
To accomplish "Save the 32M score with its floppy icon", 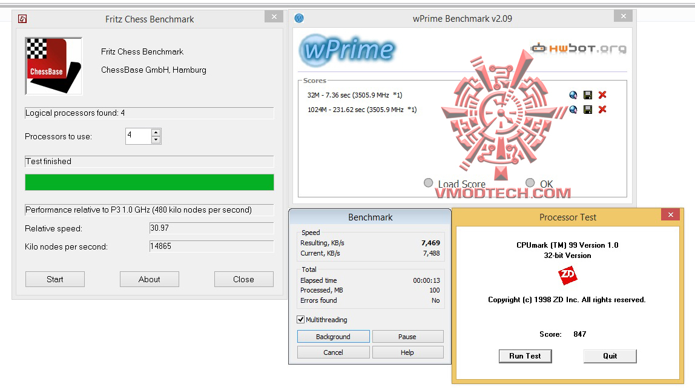I will 588,95.
